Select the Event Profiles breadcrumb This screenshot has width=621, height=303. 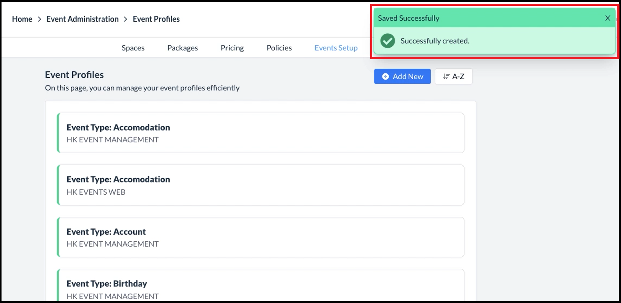click(156, 19)
